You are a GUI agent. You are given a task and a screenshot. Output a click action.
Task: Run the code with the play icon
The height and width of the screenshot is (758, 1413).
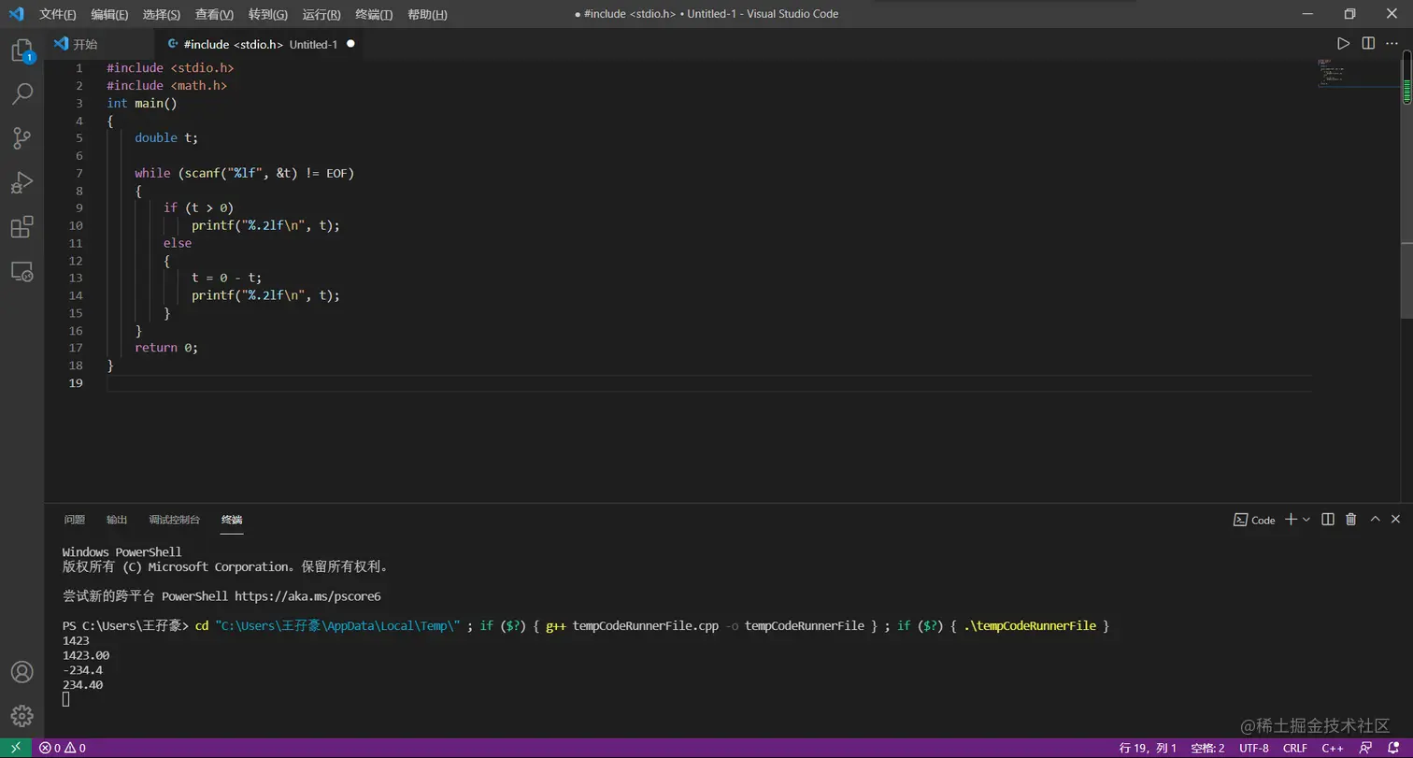[x=1343, y=44]
